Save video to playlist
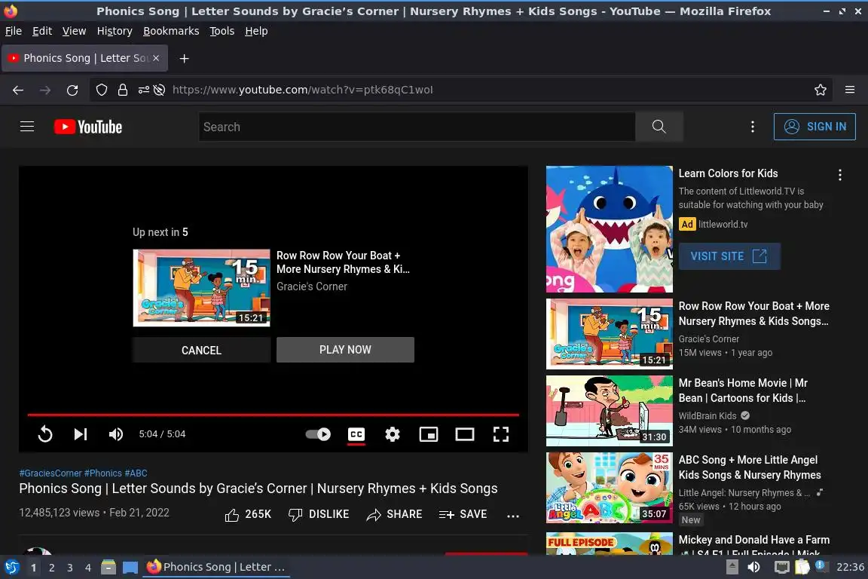This screenshot has width=868, height=579. tap(463, 515)
